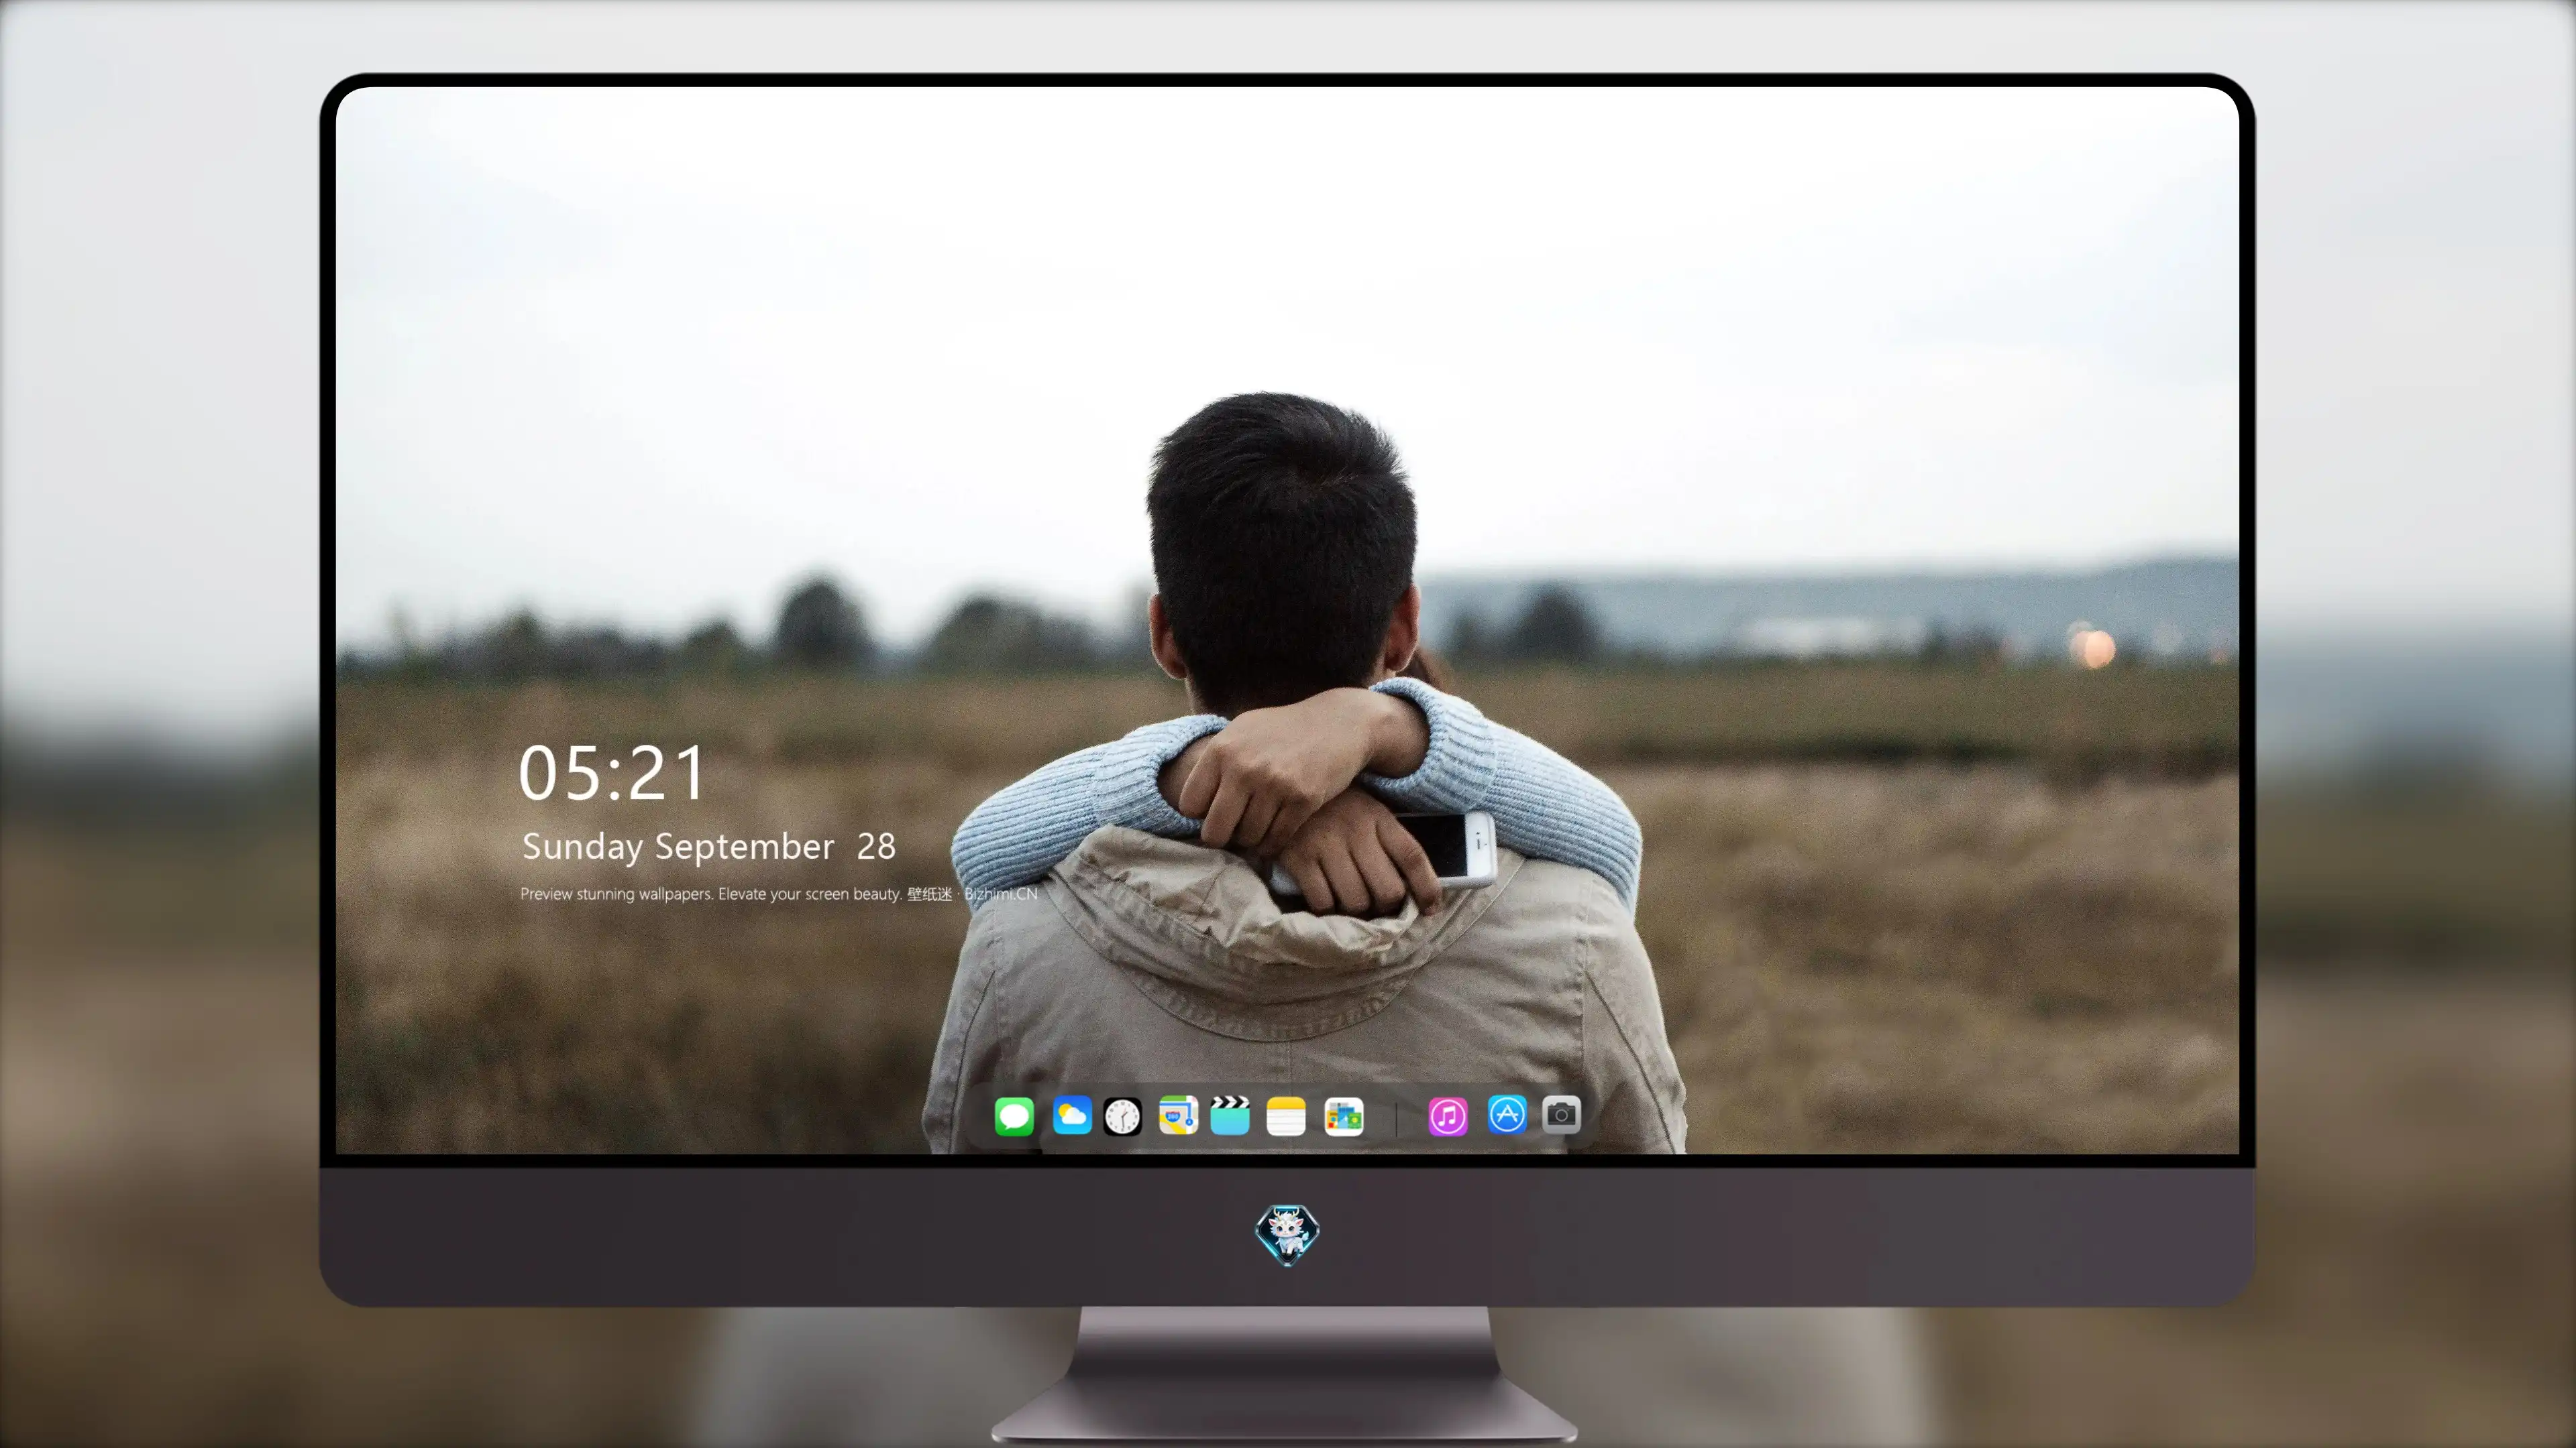Click the "Preview stunning wallpapers" tagline text
The height and width of the screenshot is (1448, 2576).
tap(779, 894)
